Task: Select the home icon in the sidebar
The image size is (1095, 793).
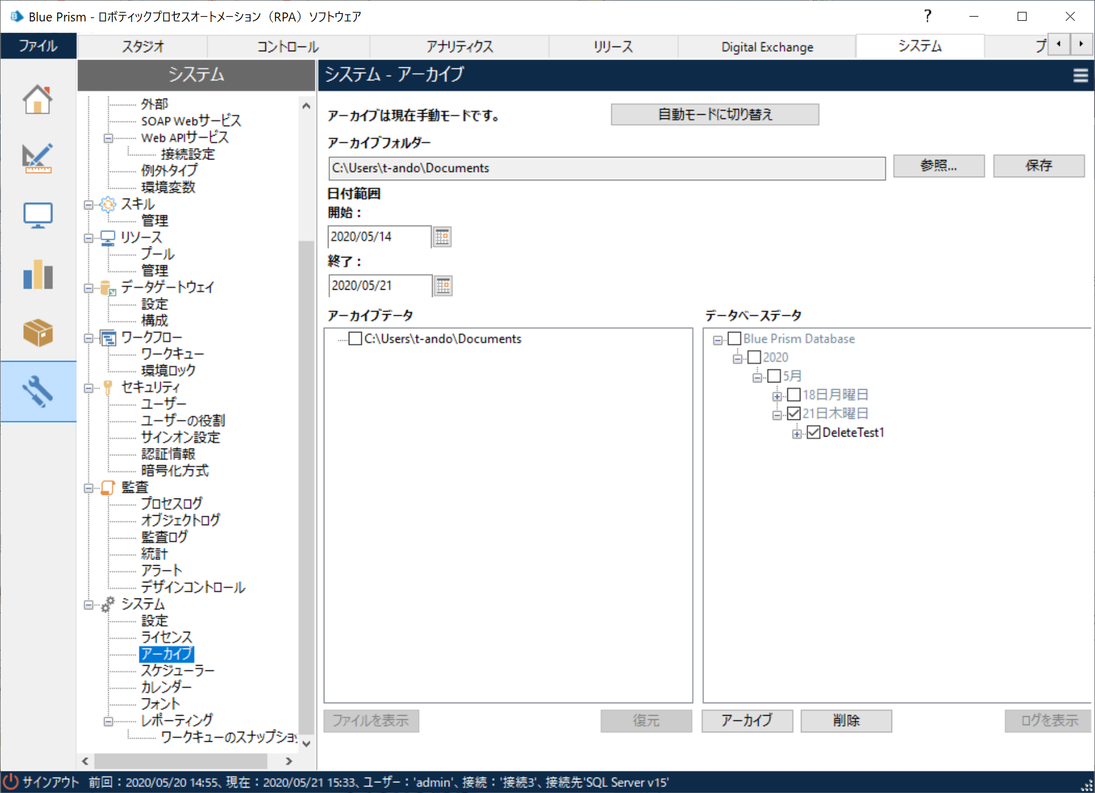Action: click(37, 99)
